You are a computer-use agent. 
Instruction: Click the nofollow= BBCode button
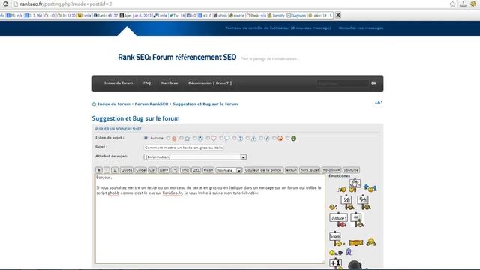[x=331, y=170]
